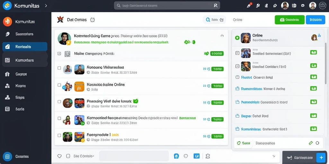Screen dimensions: 329x164
Task: Click the house icon in left sidebar
Action: click(x=7, y=74)
